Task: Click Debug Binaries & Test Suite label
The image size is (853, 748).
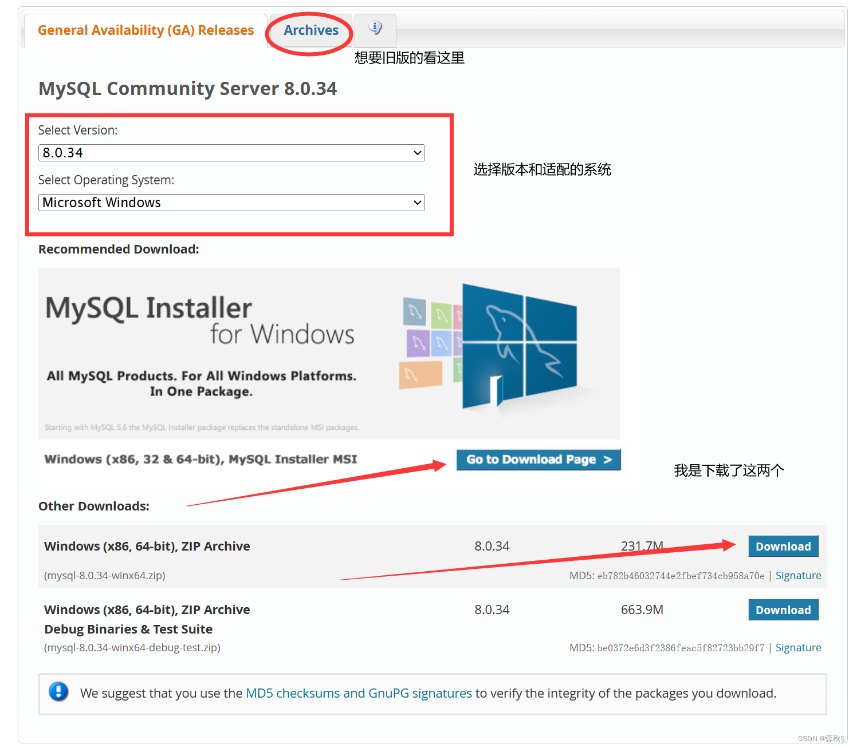Action: (128, 630)
